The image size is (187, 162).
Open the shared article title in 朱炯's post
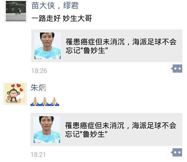[x=121, y=130]
